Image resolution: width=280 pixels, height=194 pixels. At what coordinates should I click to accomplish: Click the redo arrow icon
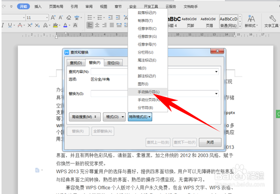tap(4, 7)
